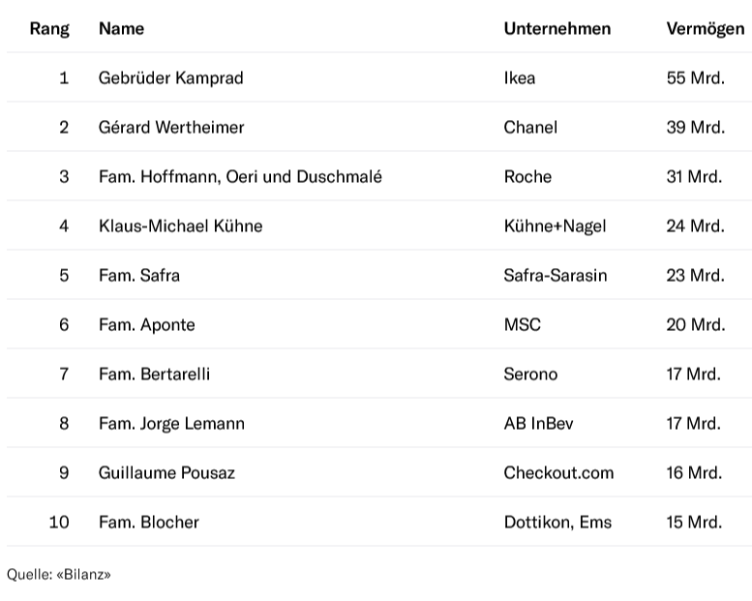752x601 pixels.
Task: Click the Fam. Safra row name
Action: 139,275
